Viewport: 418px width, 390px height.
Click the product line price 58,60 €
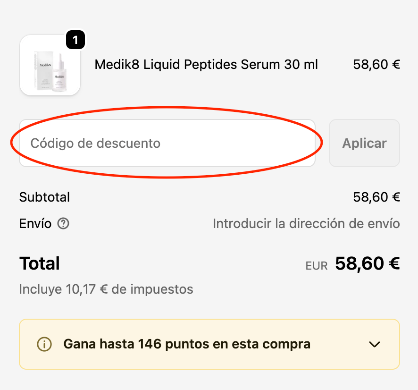(376, 64)
